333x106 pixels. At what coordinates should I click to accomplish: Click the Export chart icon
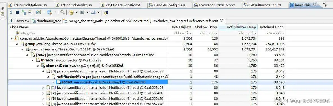click(93, 13)
